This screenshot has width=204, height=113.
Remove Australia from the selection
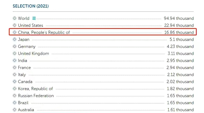click(x=15, y=110)
